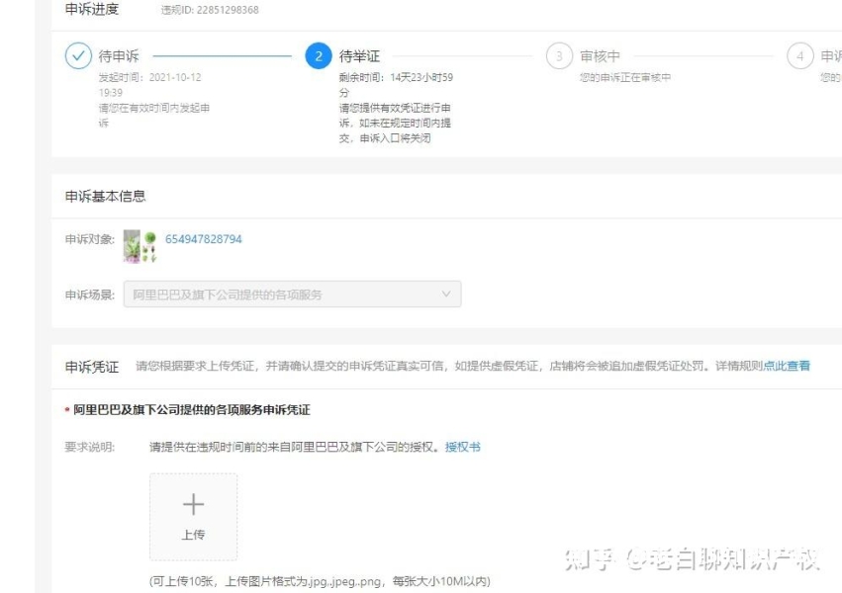Open the 授权书 link
842x593 pixels.
(462, 447)
